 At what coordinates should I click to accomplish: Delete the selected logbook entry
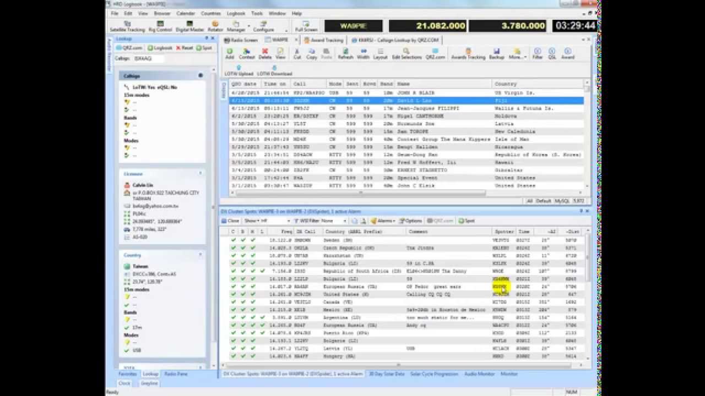point(265,53)
